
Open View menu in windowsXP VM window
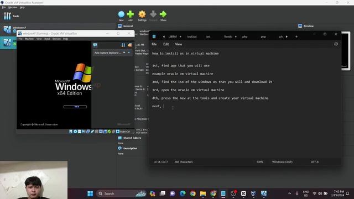point(39,39)
